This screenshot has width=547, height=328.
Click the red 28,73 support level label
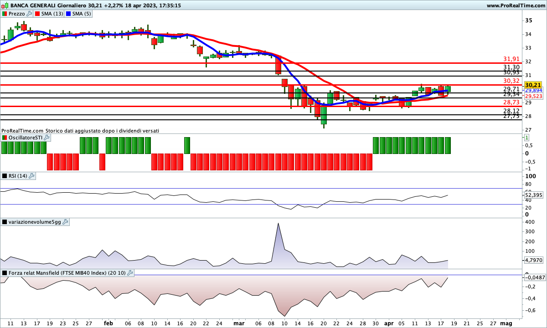(x=511, y=102)
